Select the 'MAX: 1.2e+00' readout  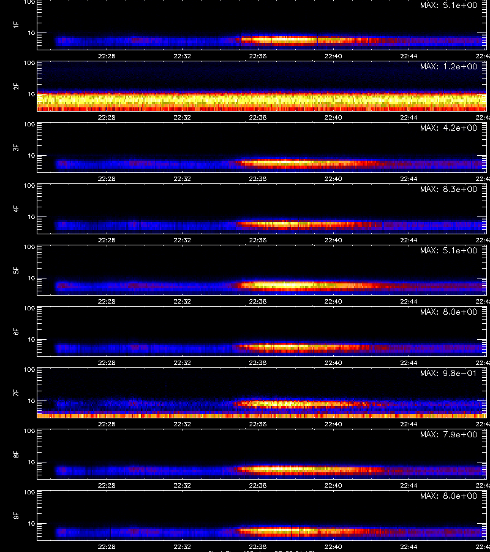coord(448,66)
